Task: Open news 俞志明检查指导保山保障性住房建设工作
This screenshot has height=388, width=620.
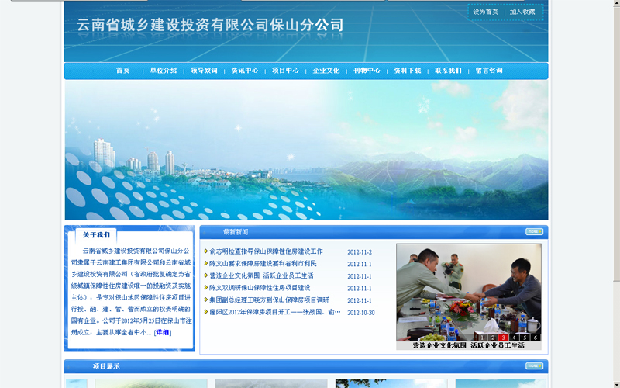Action: pyautogui.click(x=266, y=251)
